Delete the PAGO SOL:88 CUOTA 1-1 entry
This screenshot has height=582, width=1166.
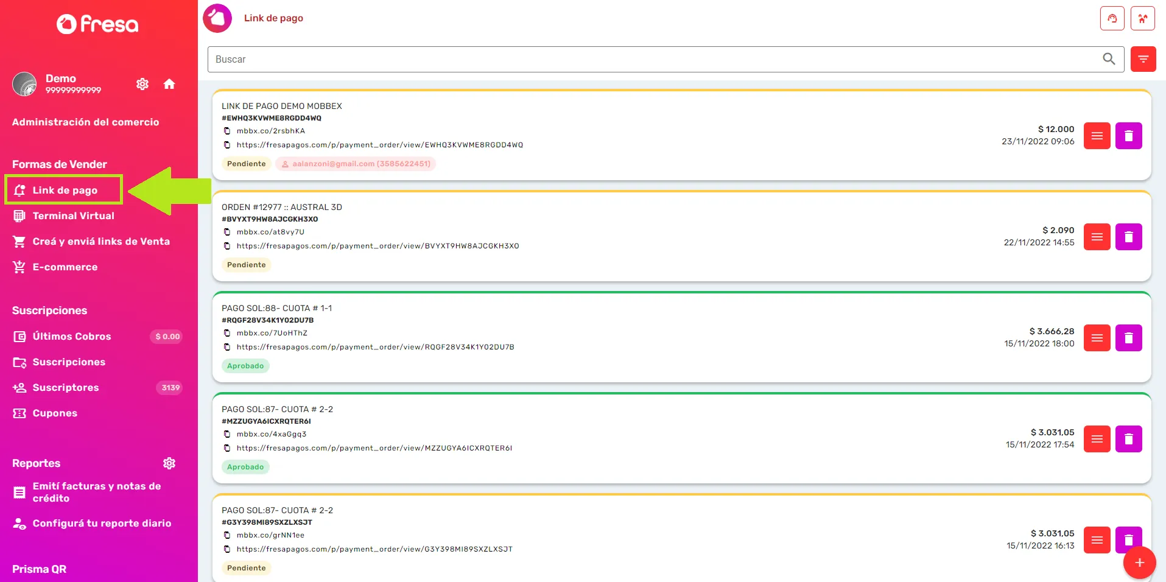1129,338
